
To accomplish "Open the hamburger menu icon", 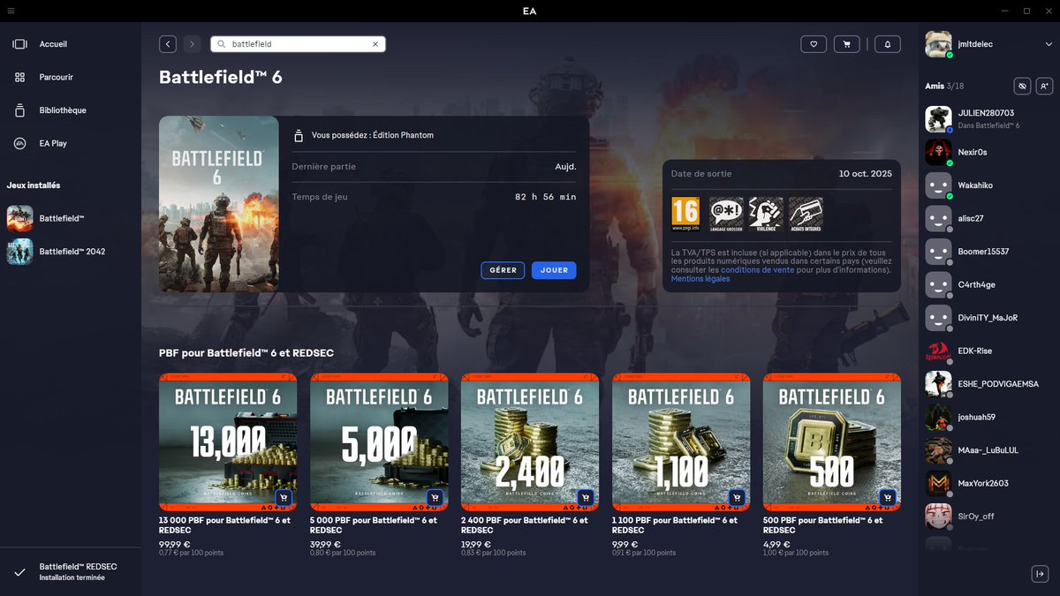I will [x=11, y=11].
